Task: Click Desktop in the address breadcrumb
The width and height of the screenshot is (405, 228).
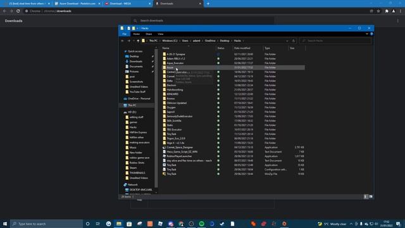Action: coord(225,41)
